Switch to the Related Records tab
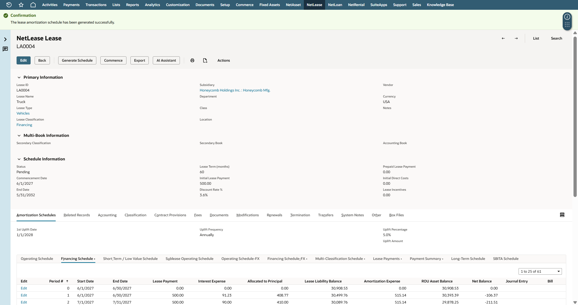This screenshot has height=305, width=578. coord(77,215)
